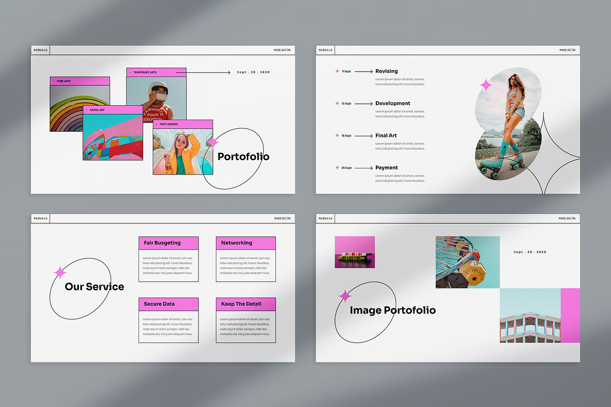Click Sept . 29 . 2020 on Portofolio slide
Screen dimensions: 611x407
point(254,72)
